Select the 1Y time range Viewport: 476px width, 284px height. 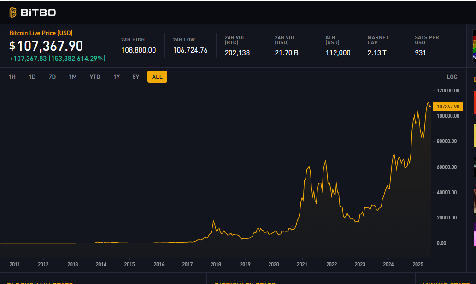pos(117,77)
